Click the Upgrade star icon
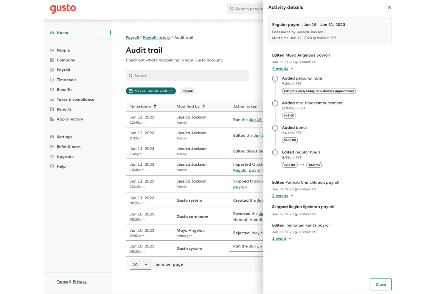441x294 pixels. tap(52, 157)
